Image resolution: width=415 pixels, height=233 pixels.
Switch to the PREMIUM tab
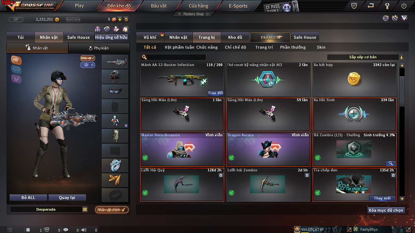(270, 37)
